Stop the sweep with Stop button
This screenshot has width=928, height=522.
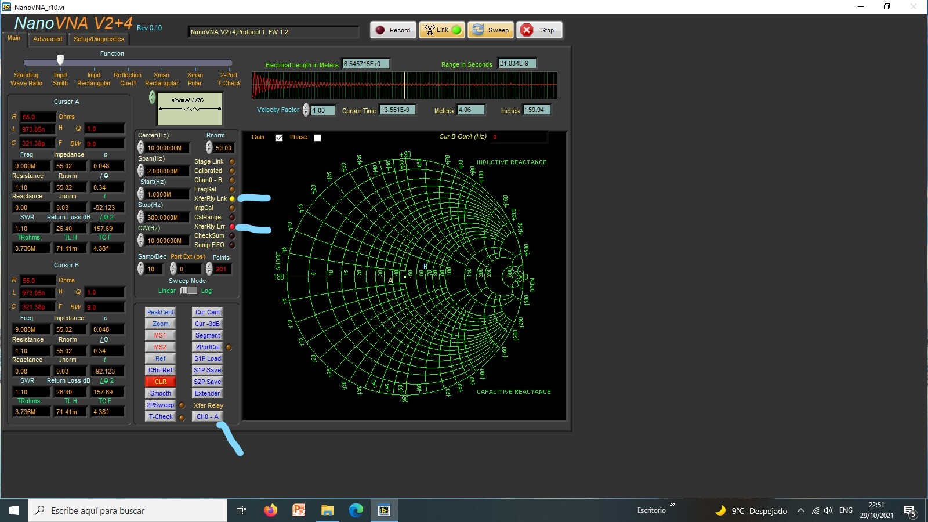click(539, 30)
